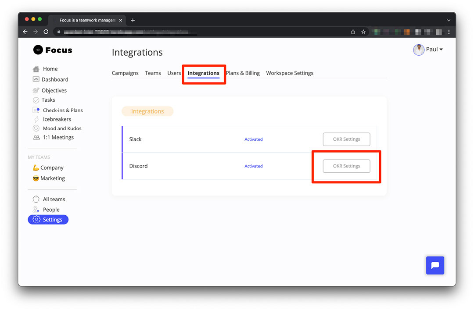Viewport: 474px width, 310px height.
Task: Select the Marketing team
Action: pyautogui.click(x=53, y=178)
